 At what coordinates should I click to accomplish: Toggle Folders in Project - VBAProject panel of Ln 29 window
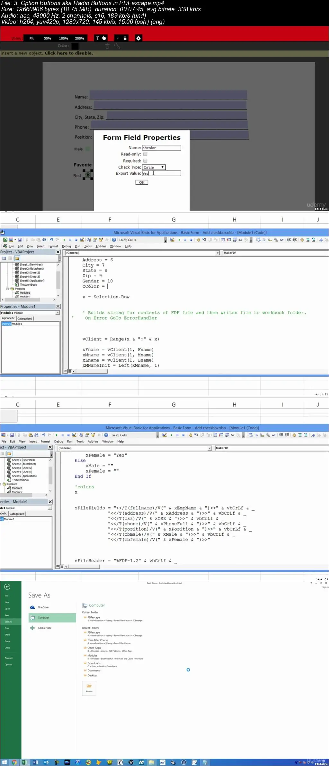coord(17,258)
